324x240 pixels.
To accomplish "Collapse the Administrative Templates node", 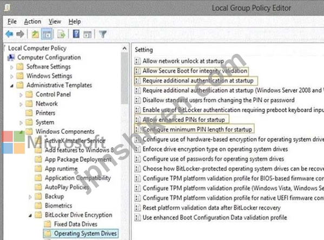I will pos(12,86).
